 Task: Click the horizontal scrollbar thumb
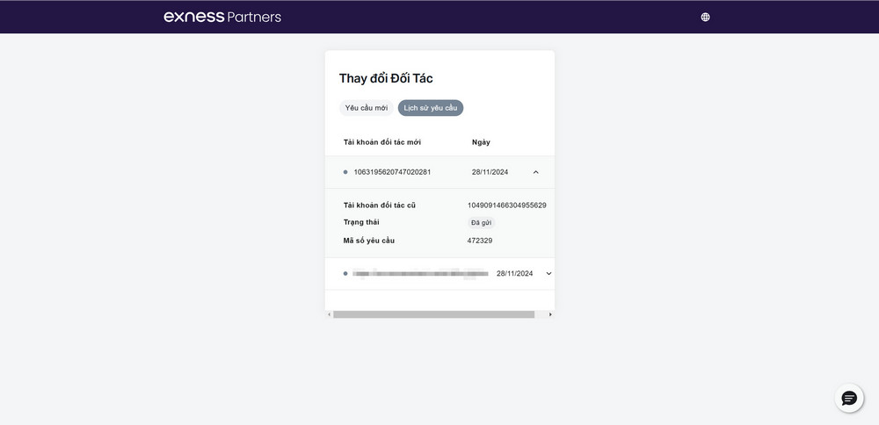(x=434, y=314)
